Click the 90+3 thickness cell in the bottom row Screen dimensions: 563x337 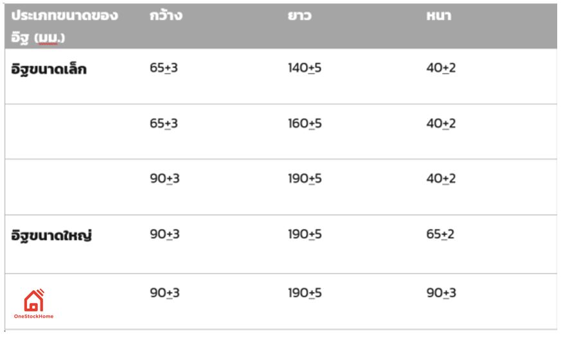tap(441, 293)
